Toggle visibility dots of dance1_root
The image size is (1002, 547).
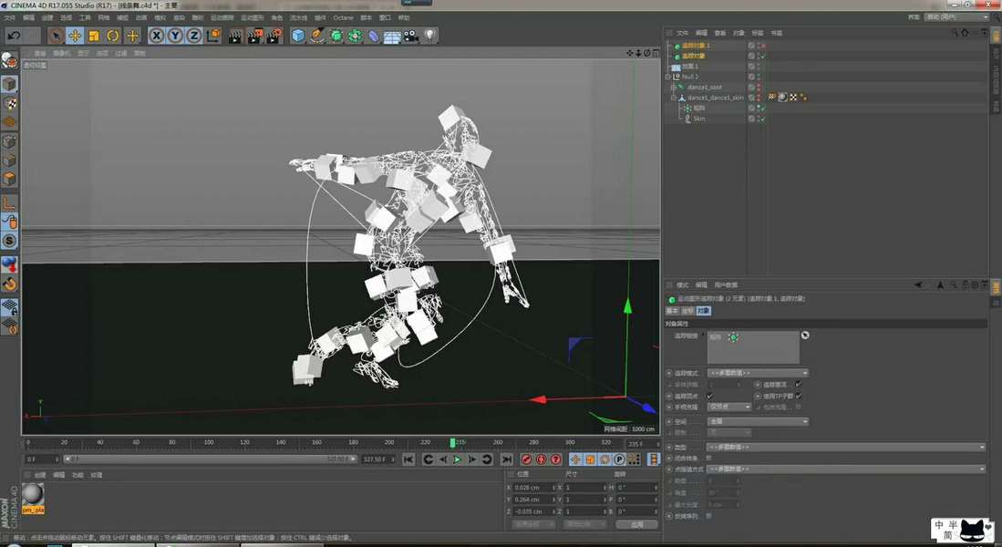point(759,87)
